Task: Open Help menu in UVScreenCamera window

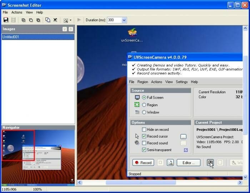Action: pyautogui.click(x=194, y=82)
